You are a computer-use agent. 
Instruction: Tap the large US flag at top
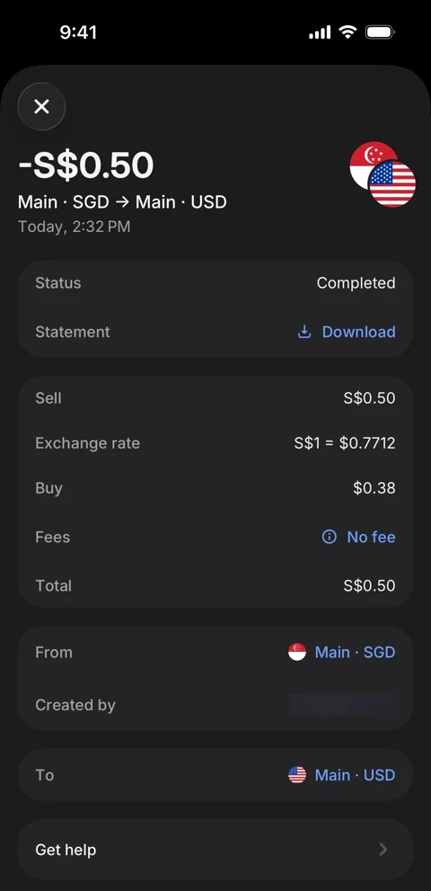(392, 183)
